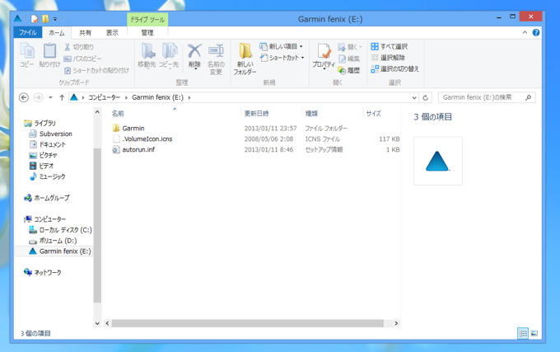Go up one folder level arrow
560x352 pixels.
pos(62,97)
